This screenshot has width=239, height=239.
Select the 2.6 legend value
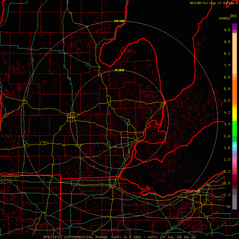pos(227,136)
